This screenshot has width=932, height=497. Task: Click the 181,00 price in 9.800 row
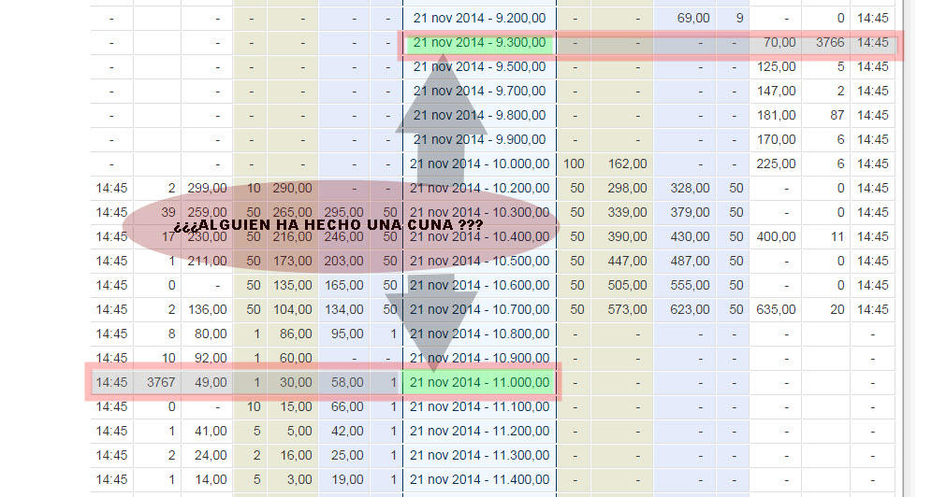coord(777,116)
